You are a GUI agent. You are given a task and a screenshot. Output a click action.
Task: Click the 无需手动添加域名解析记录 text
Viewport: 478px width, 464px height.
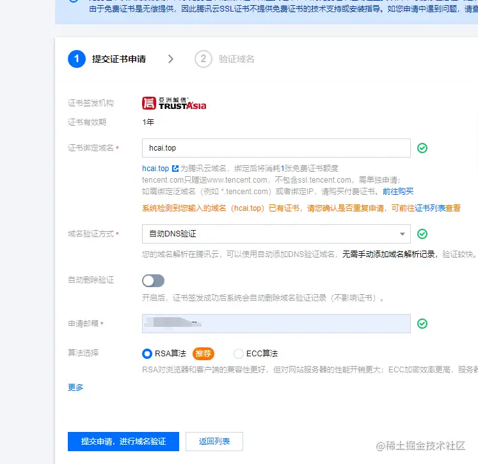pyautogui.click(x=388, y=254)
